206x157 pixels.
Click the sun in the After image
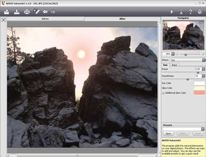click(81, 54)
